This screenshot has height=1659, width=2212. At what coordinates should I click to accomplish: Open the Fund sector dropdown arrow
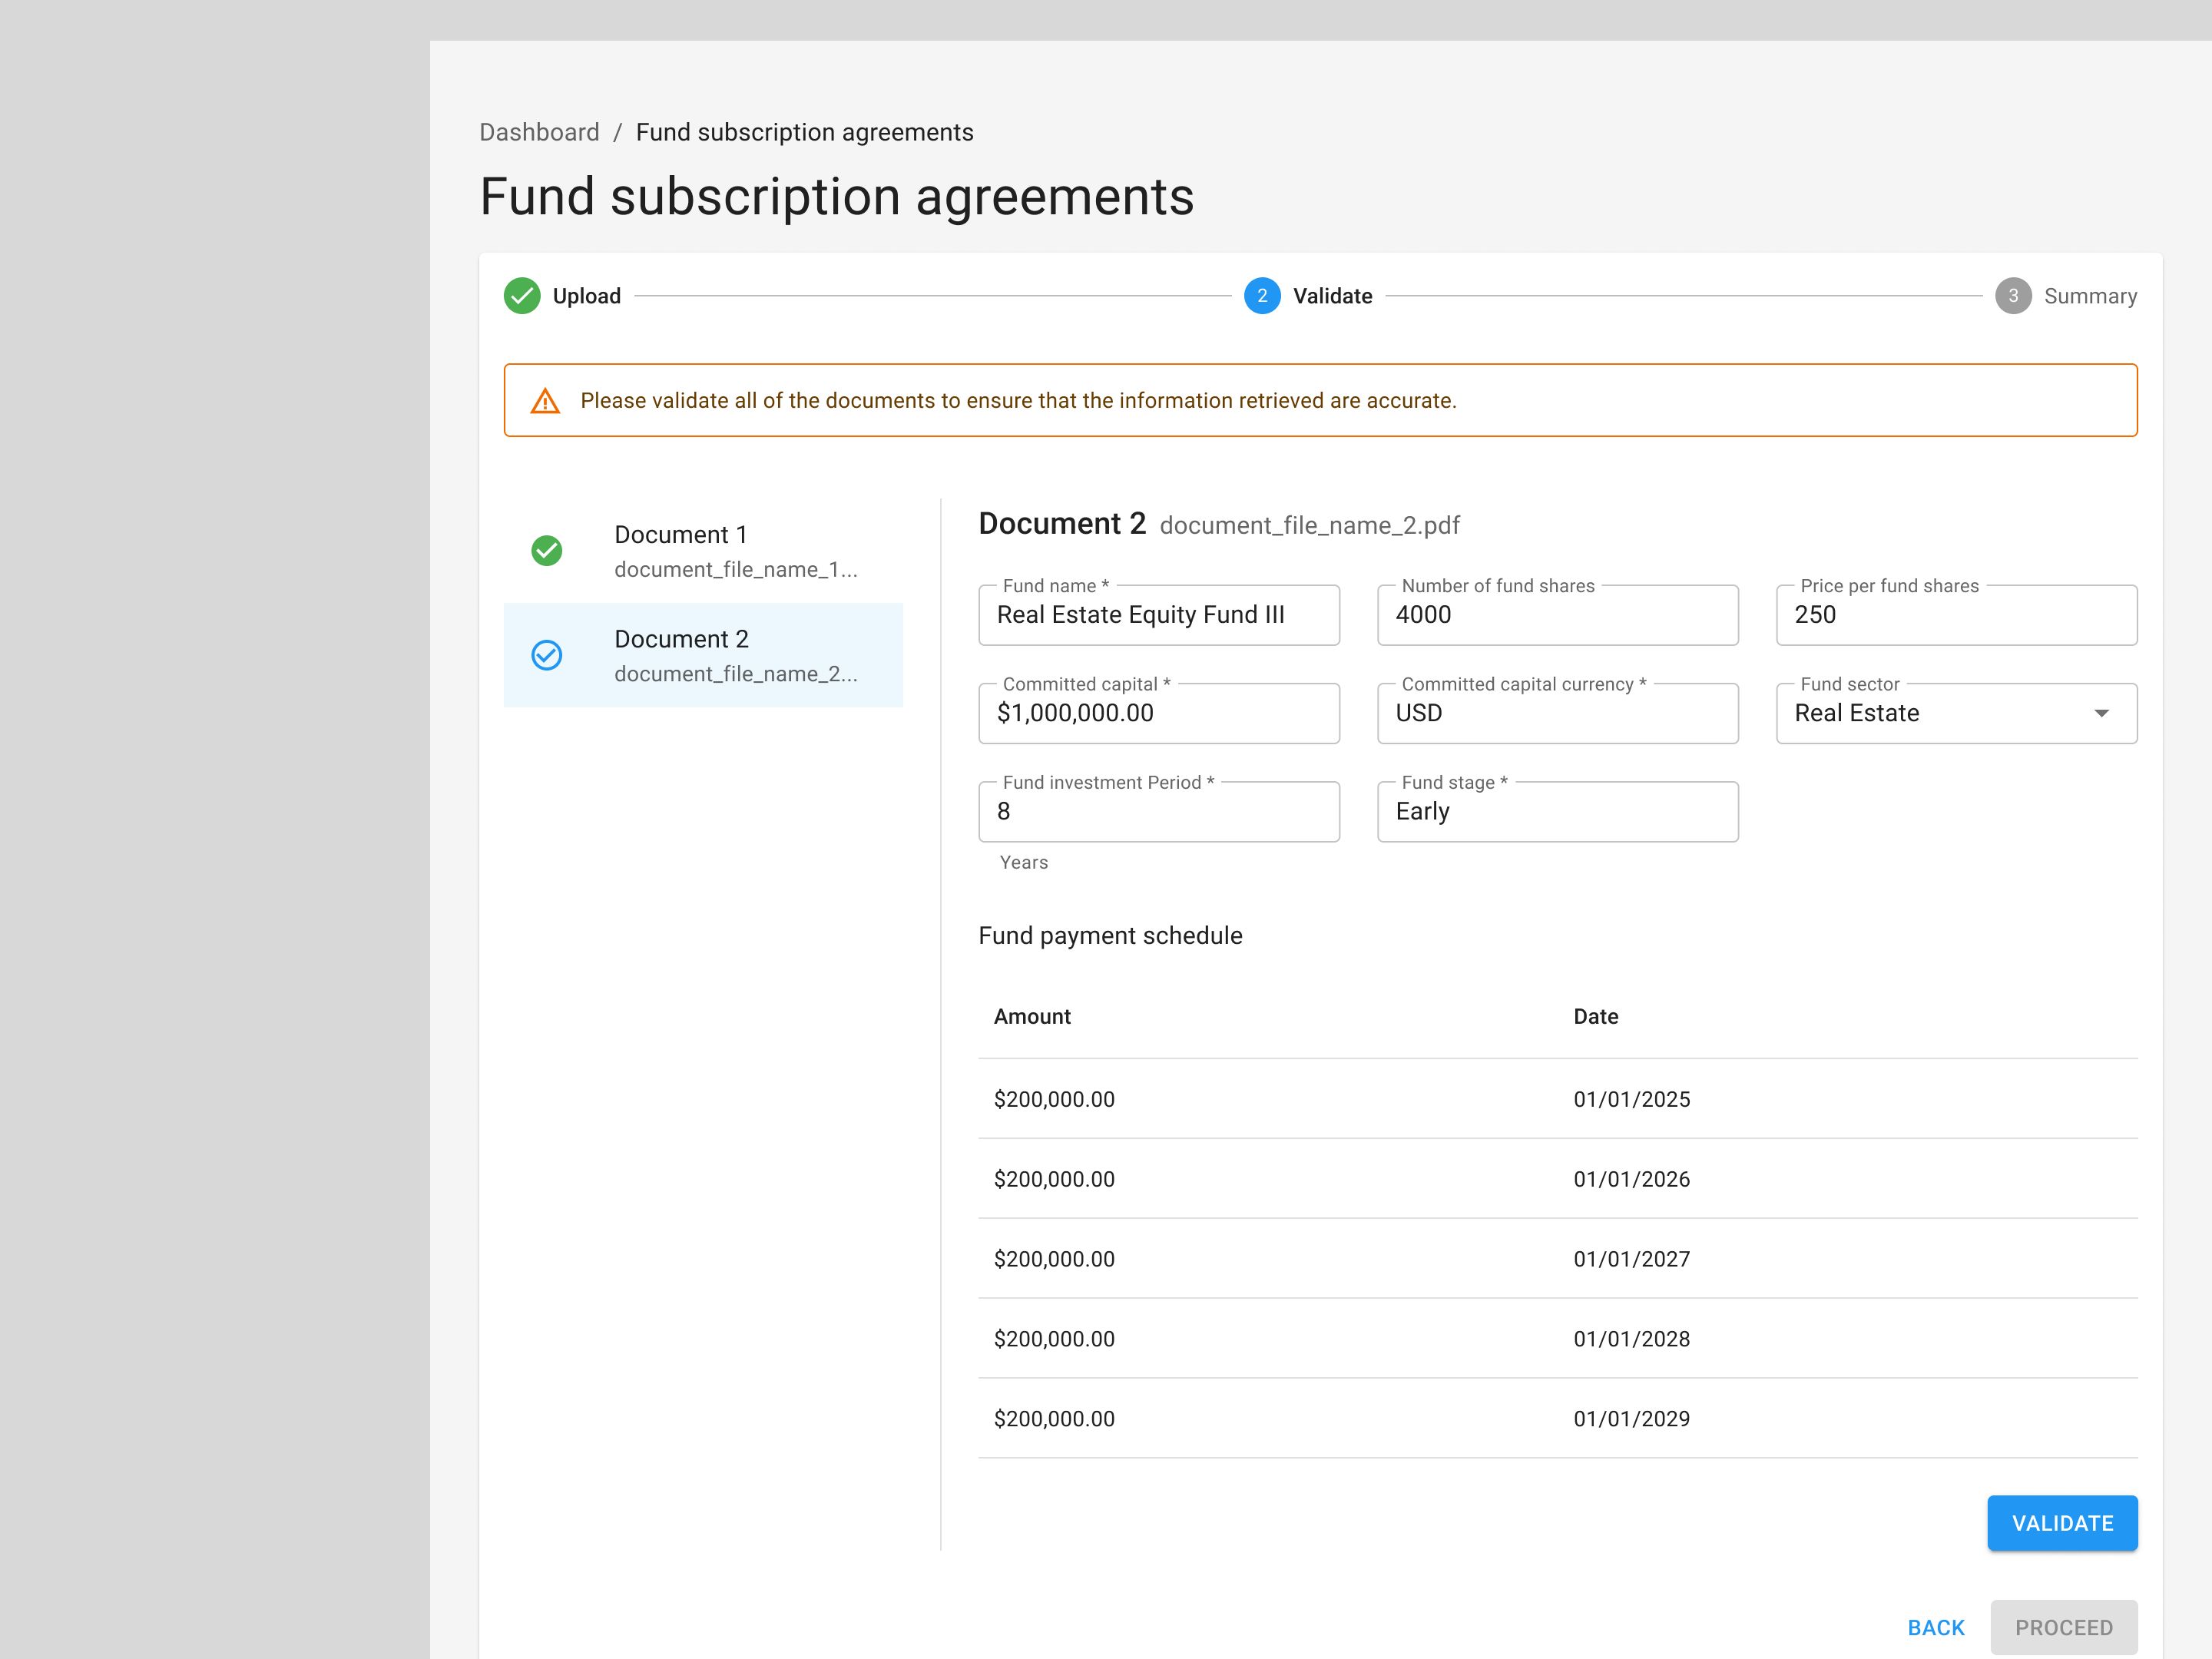click(x=2101, y=713)
